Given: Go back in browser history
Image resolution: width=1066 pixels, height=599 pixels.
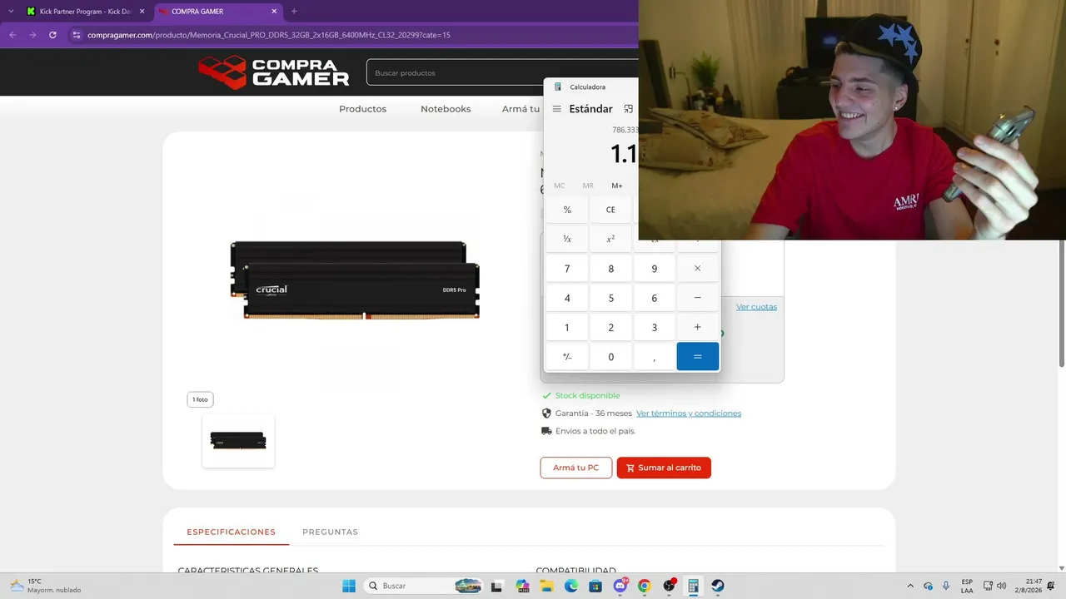Looking at the screenshot, I should [12, 35].
